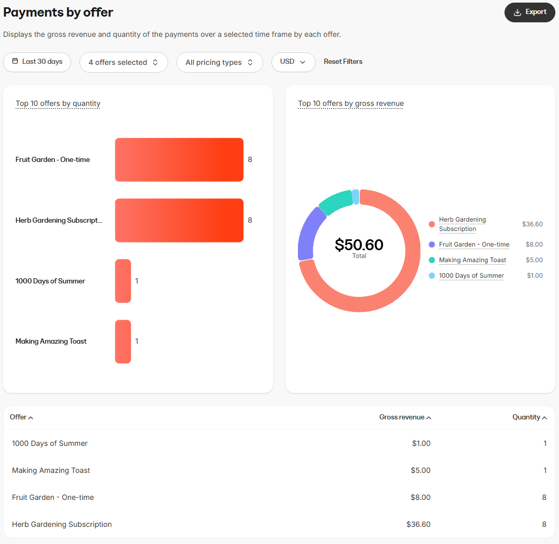Click the sort caret on Quantity column
The image size is (559, 544).
pyautogui.click(x=544, y=417)
